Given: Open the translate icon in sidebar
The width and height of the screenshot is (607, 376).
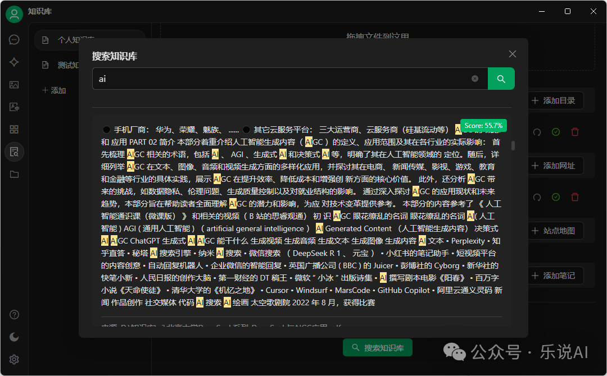Looking at the screenshot, I should pyautogui.click(x=14, y=107).
